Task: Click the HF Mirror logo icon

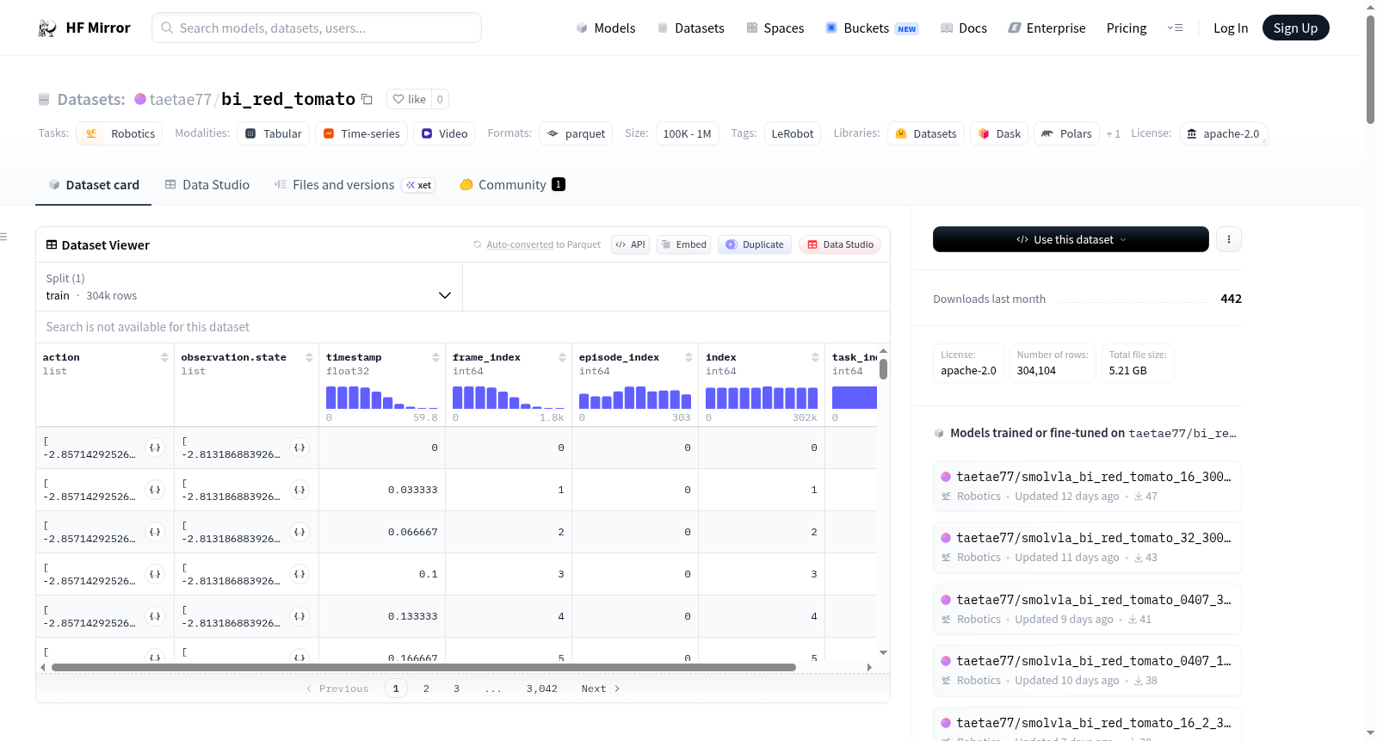Action: tap(47, 28)
